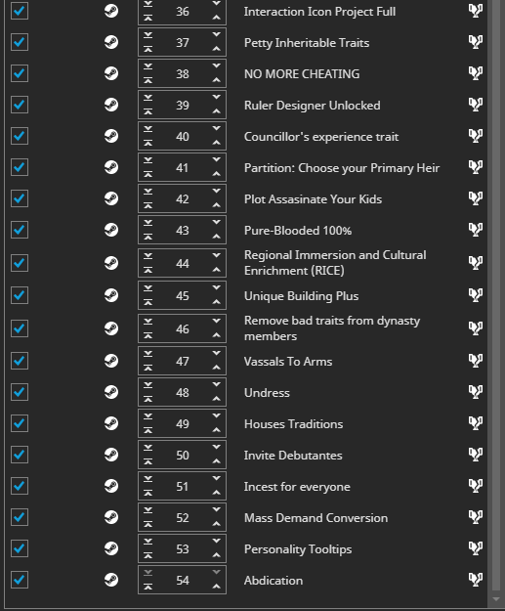505x611 pixels.
Task: Click the Steam icon for Petty Inheritable Traits
Action: [111, 42]
